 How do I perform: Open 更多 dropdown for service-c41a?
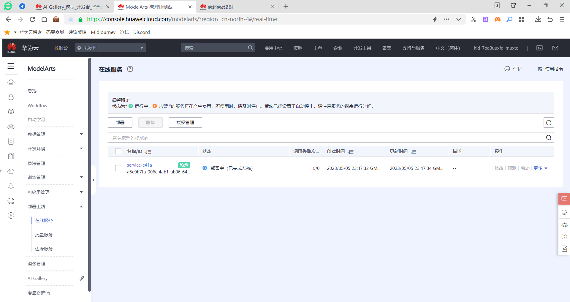tap(540, 168)
